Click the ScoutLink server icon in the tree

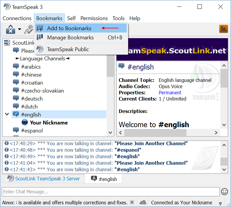coord(7,43)
